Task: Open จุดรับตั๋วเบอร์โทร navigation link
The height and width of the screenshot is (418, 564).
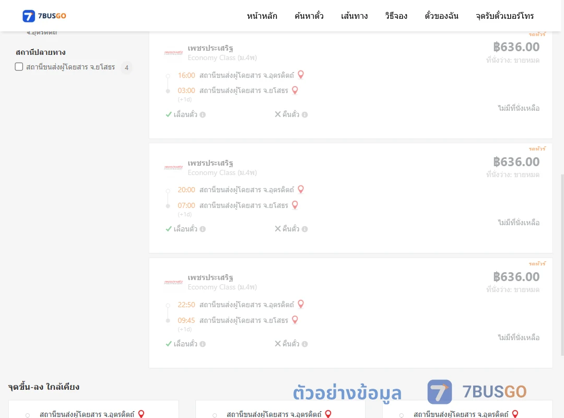Action: tap(504, 16)
